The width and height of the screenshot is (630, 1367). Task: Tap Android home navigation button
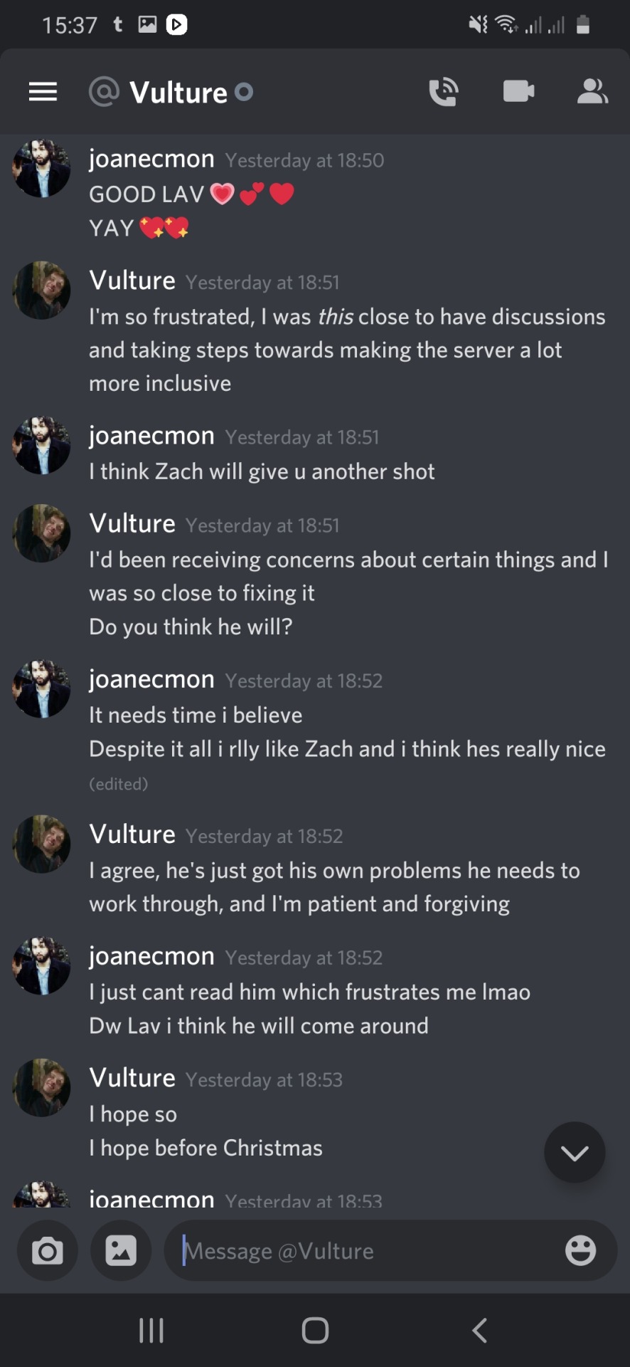[x=315, y=1330]
